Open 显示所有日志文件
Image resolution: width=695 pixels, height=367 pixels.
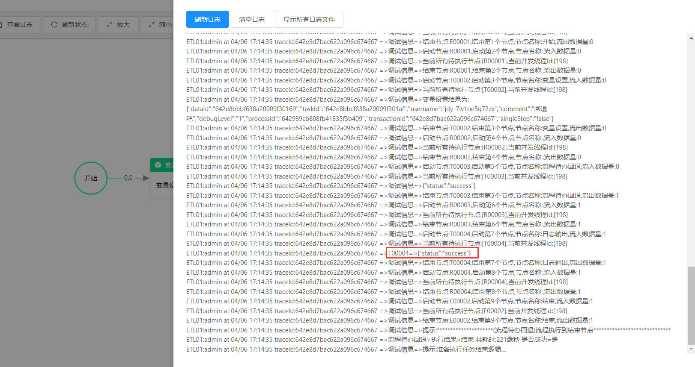(309, 19)
